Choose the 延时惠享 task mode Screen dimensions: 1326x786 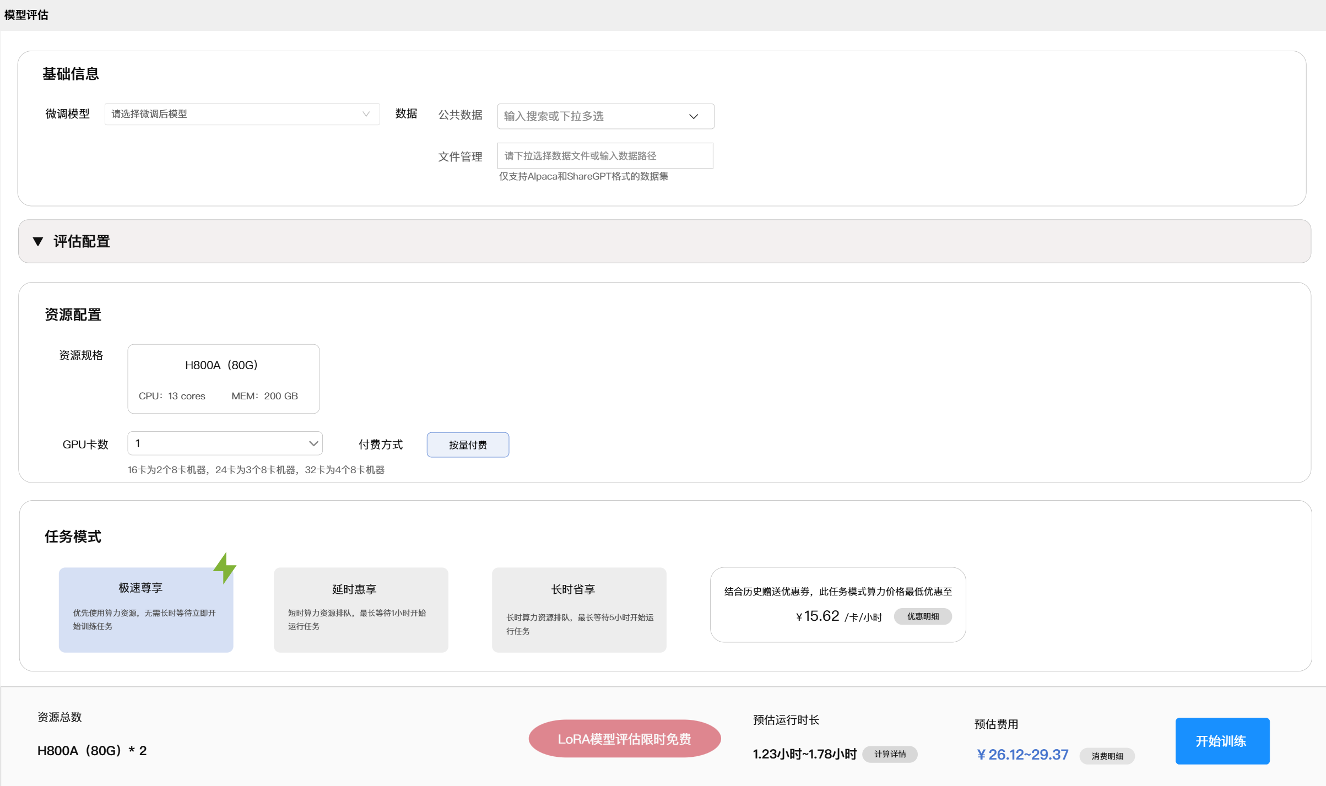coord(361,610)
